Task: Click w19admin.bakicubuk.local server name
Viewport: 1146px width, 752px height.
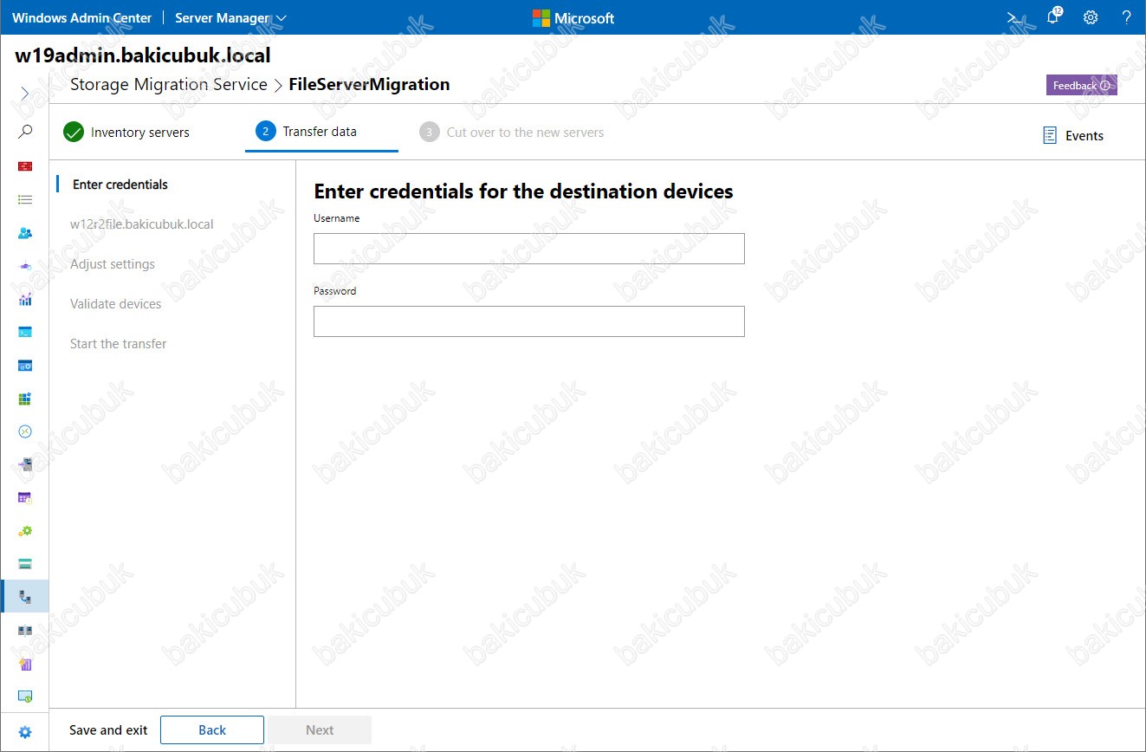Action: pyautogui.click(x=143, y=55)
